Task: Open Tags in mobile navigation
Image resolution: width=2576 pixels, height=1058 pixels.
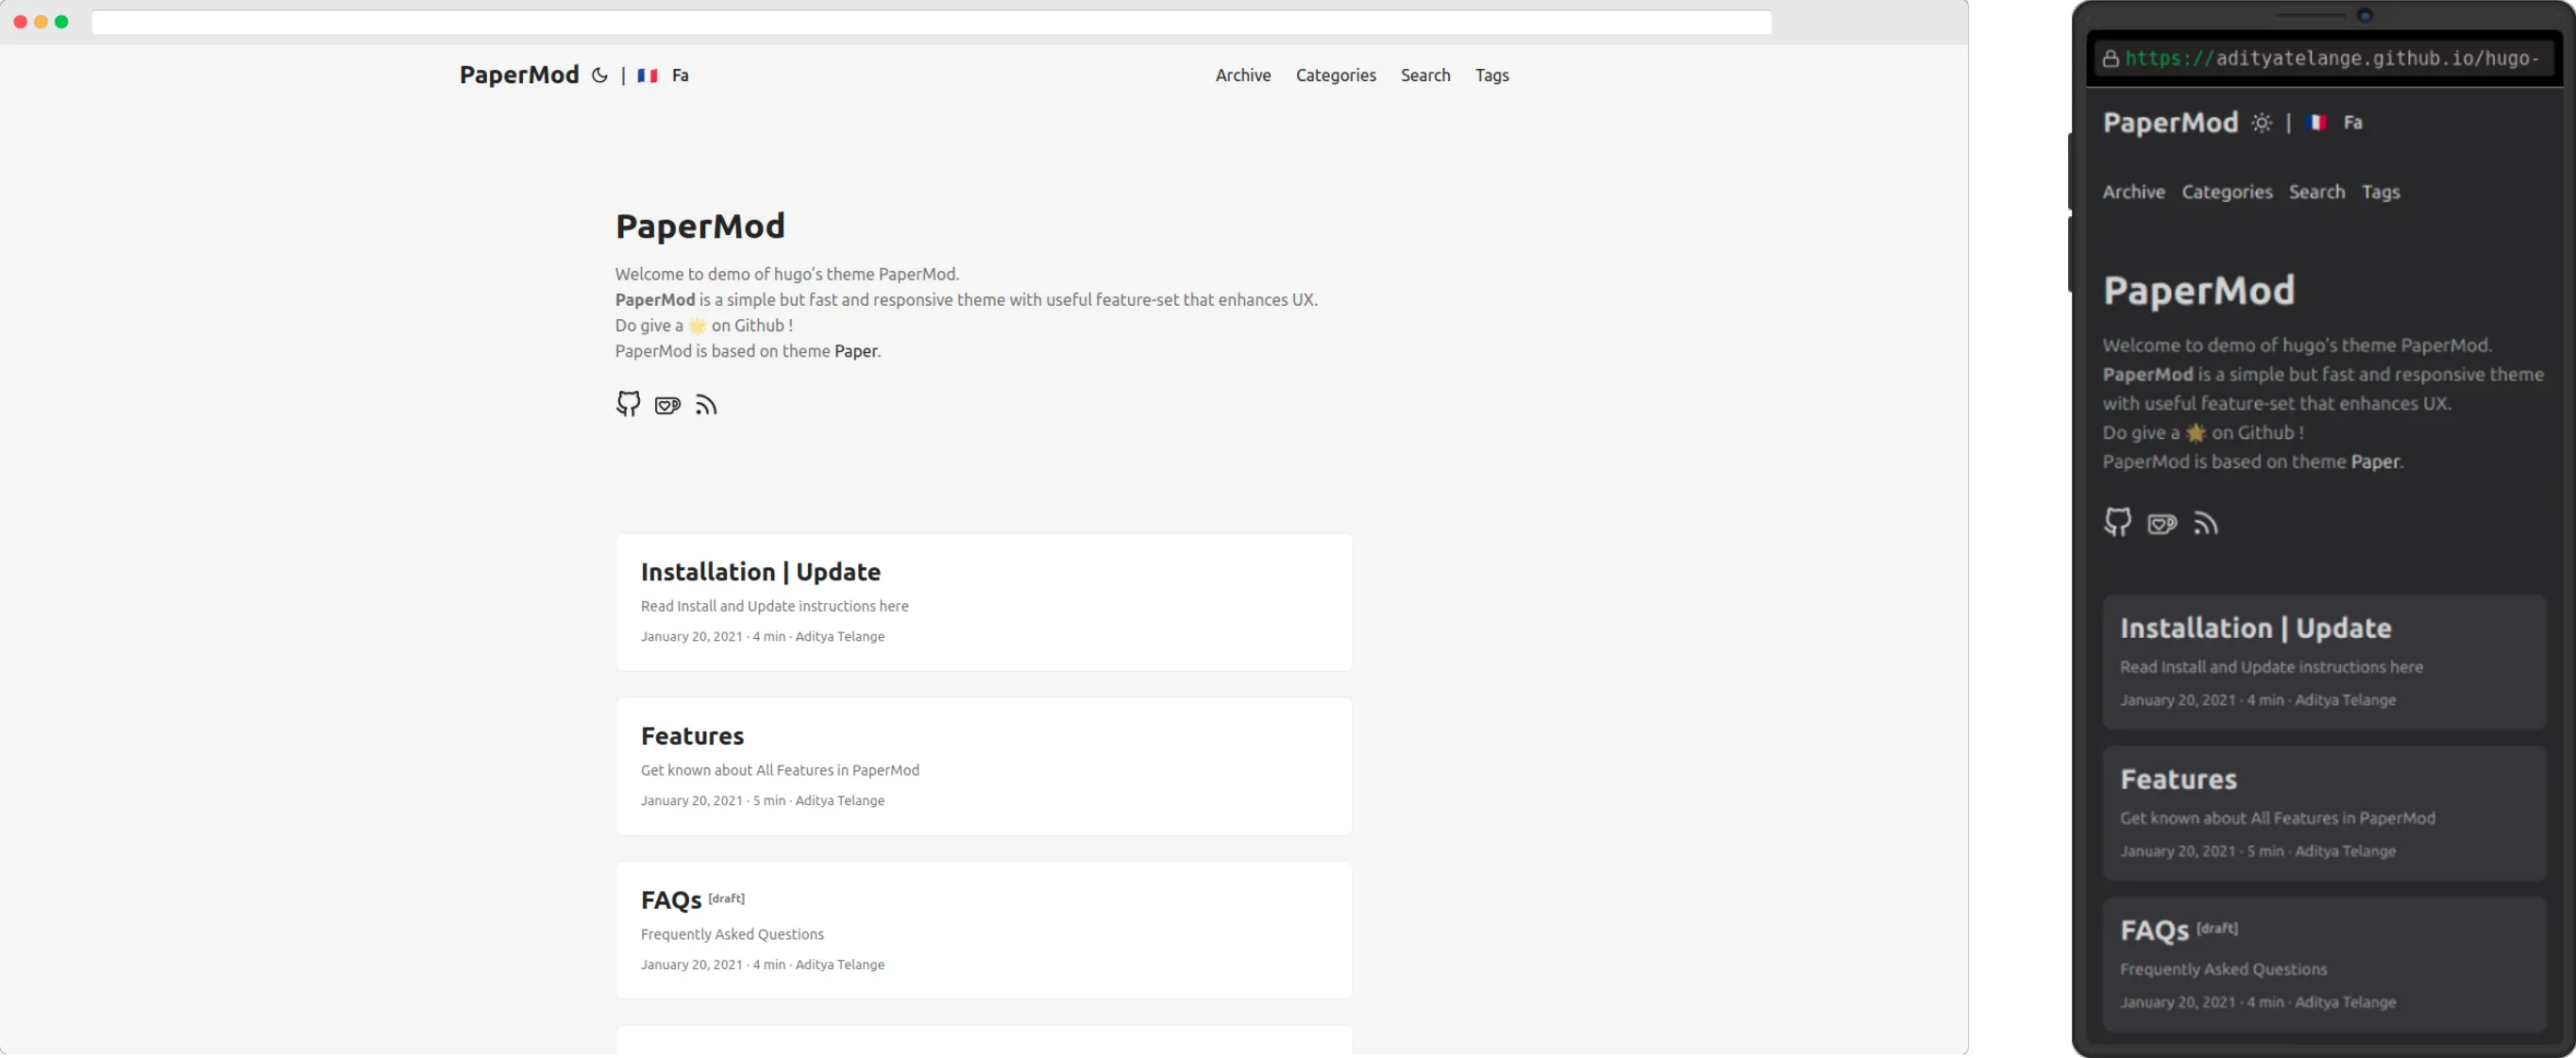Action: click(2380, 192)
